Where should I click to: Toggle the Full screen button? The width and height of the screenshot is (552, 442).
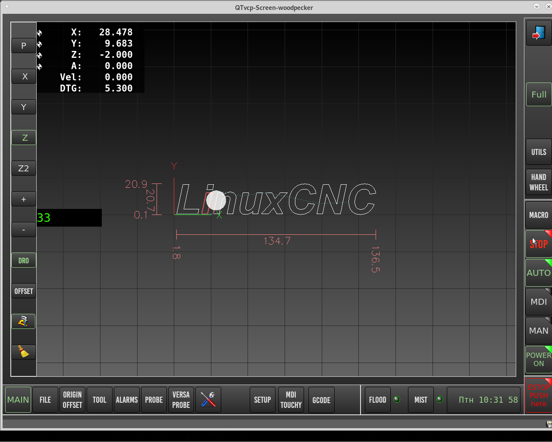pyautogui.click(x=539, y=94)
